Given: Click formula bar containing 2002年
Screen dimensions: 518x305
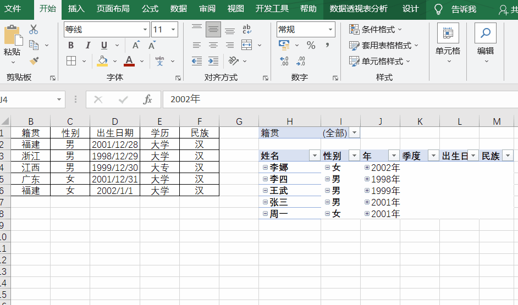Looking at the screenshot, I should (340, 99).
